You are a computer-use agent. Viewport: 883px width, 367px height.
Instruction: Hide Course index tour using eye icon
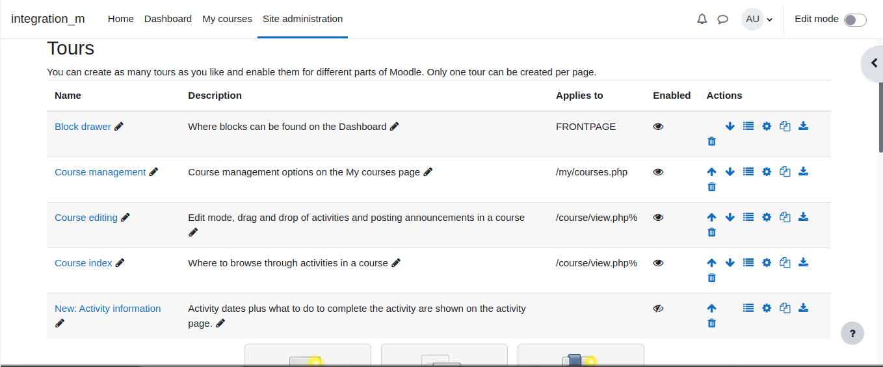[658, 263]
